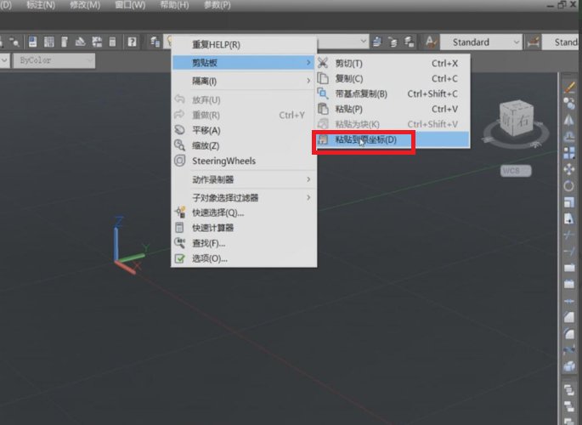This screenshot has height=425, width=582.
Task: Select the Chamfer tool
Action: 569,317
